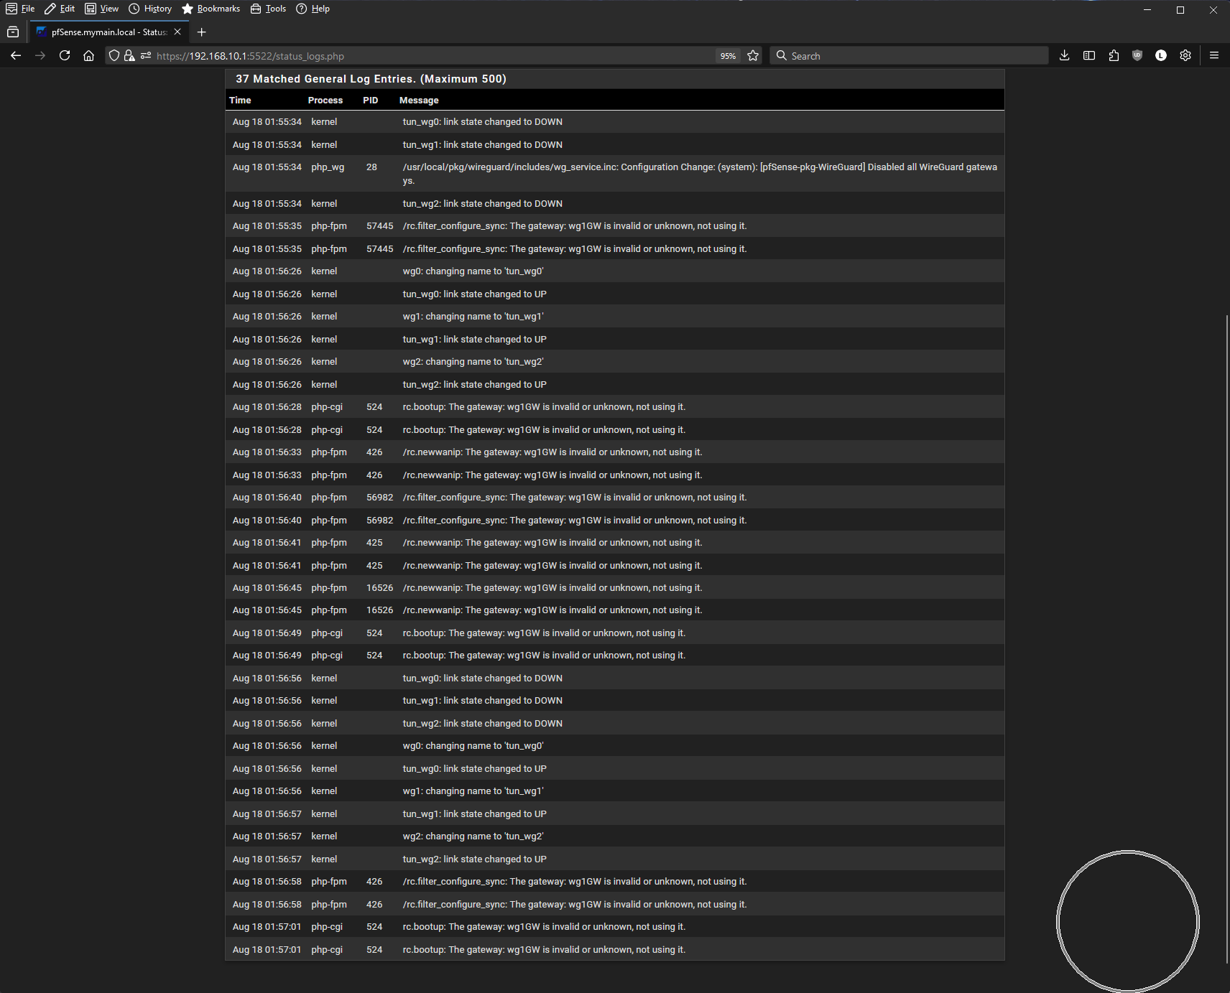Open the File menu
The image size is (1230, 993).
pyautogui.click(x=20, y=9)
